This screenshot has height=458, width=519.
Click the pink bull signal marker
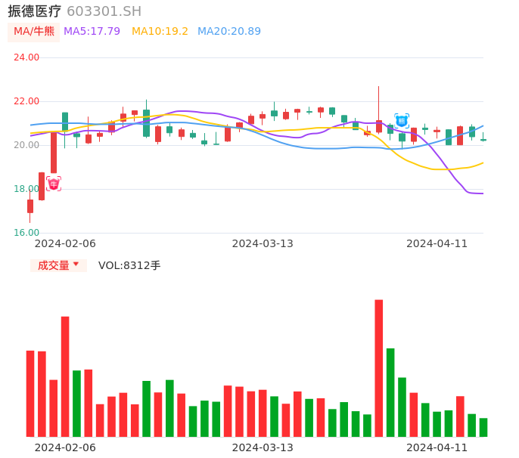[54, 184]
